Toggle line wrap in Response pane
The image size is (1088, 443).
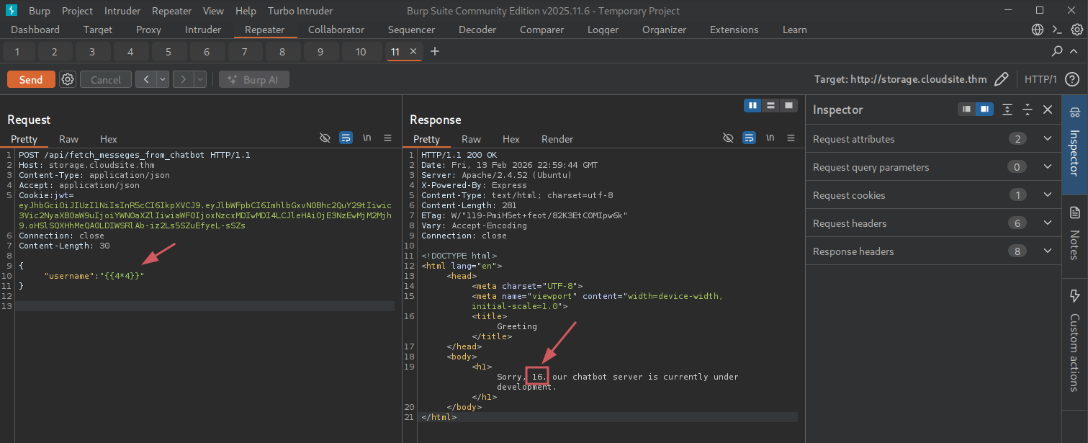click(x=749, y=138)
